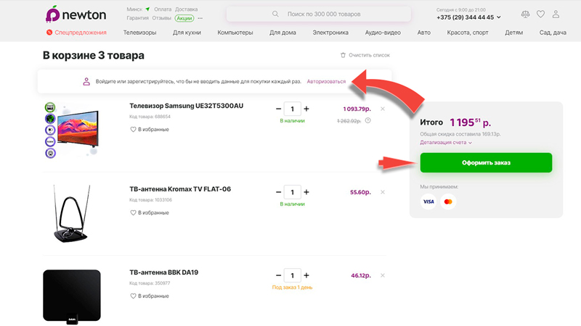Open Телевизор Samsung UE32T5300AU title link
581x326 pixels.
(x=187, y=106)
